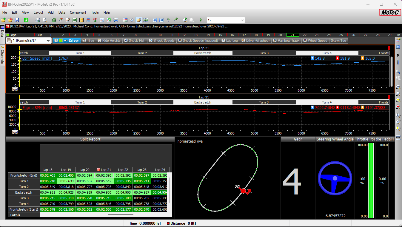Image resolution: width=402 pixels, height=227 pixels.
Task: Select the Lap 22 column header
Action: pos(123,170)
